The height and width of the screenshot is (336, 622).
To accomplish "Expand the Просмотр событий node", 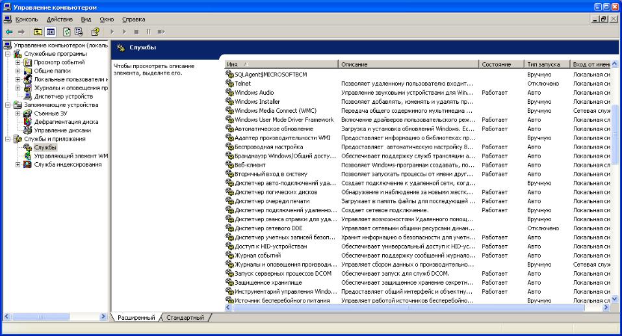I will click(x=18, y=62).
